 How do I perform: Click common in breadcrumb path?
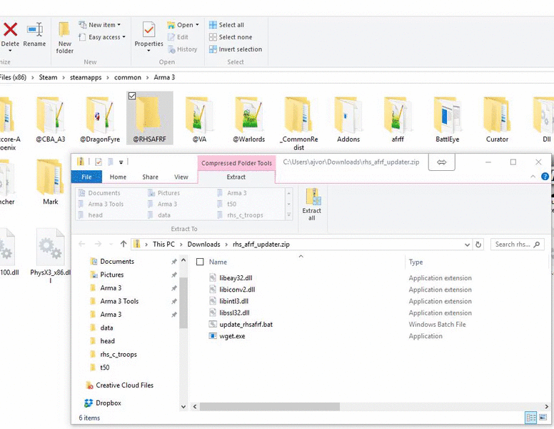tap(128, 77)
